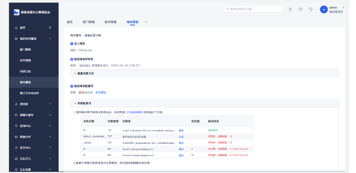Click the 组织机构管理 section icon
This screenshot has width=356, height=173.
tap(16, 39)
